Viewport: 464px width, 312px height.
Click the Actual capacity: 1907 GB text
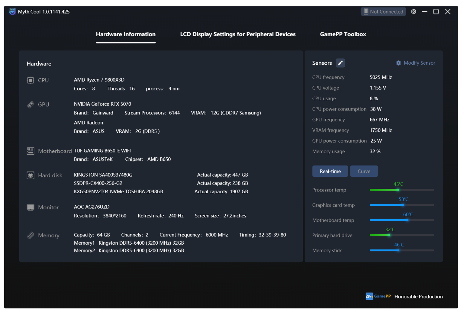tap(221, 191)
